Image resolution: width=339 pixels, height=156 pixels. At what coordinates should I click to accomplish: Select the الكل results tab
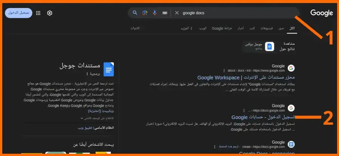click(x=292, y=28)
